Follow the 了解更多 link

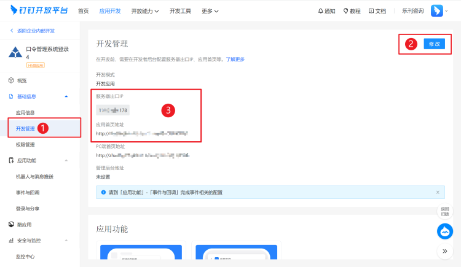click(235, 60)
